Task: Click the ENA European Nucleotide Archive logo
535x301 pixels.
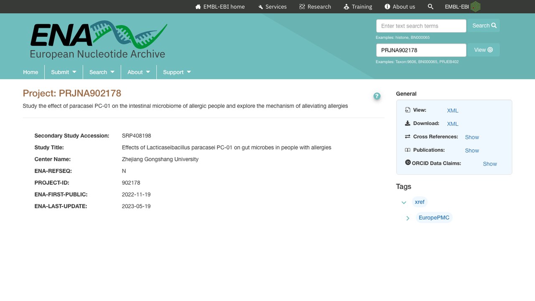Action: coord(99,40)
